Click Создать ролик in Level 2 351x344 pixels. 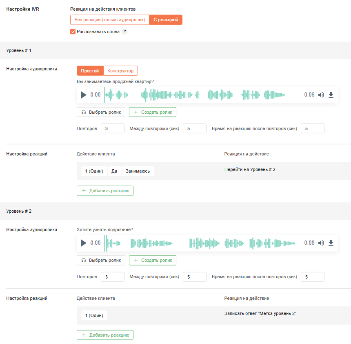153,260
